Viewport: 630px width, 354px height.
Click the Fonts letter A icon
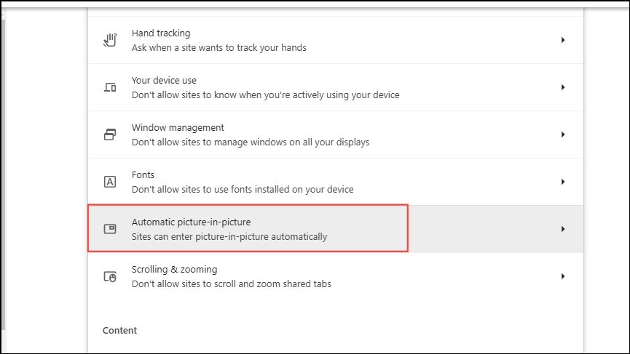coord(110,182)
